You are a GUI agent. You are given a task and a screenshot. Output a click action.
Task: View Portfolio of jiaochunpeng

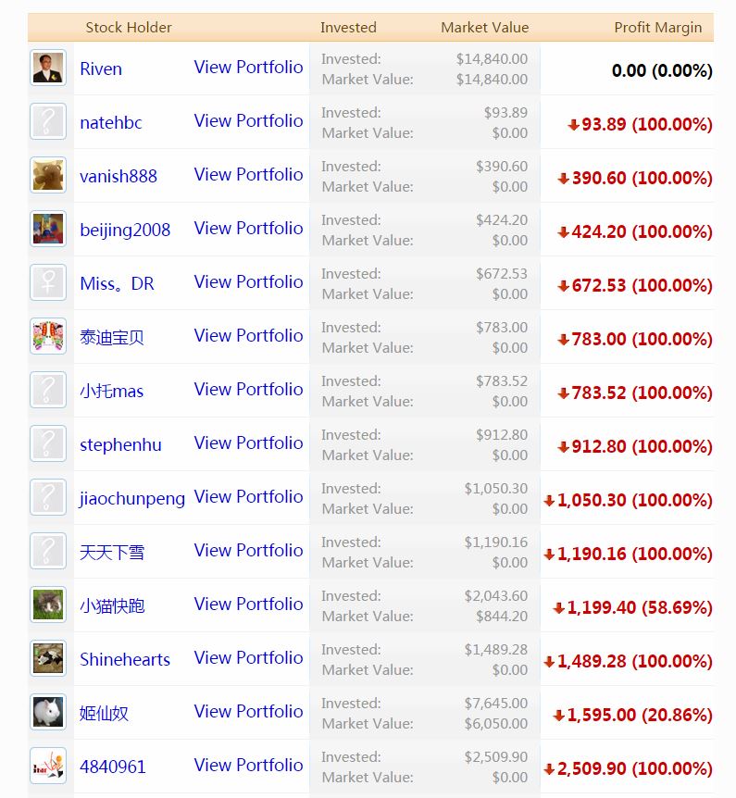click(248, 497)
